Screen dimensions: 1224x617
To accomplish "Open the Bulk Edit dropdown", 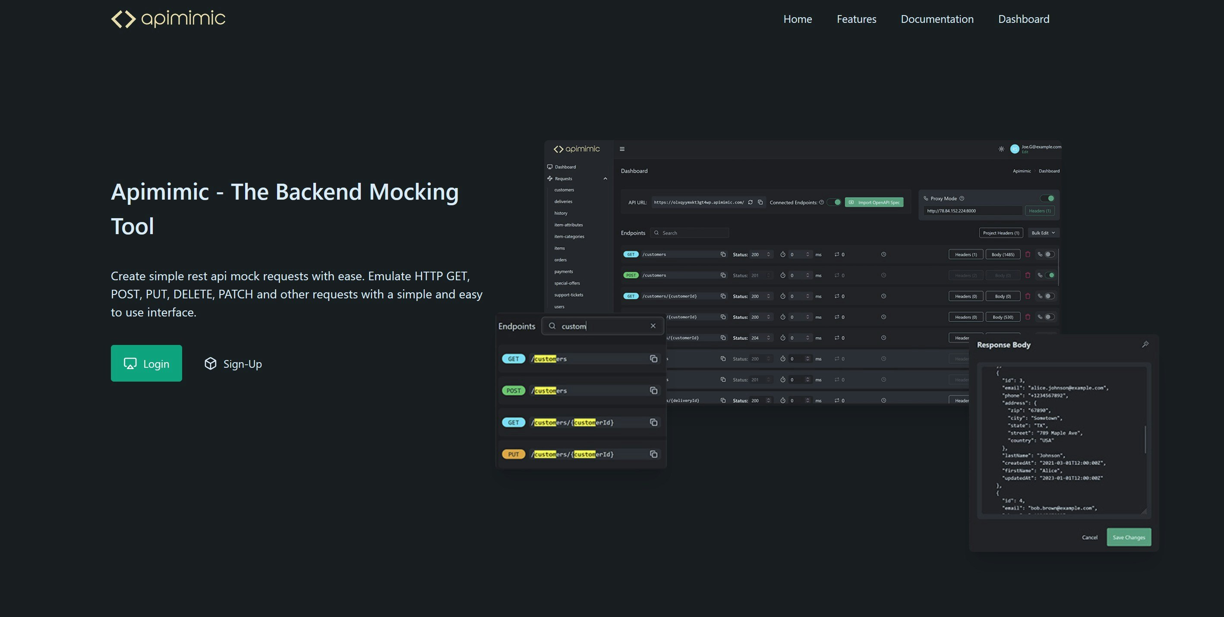I will click(1044, 232).
